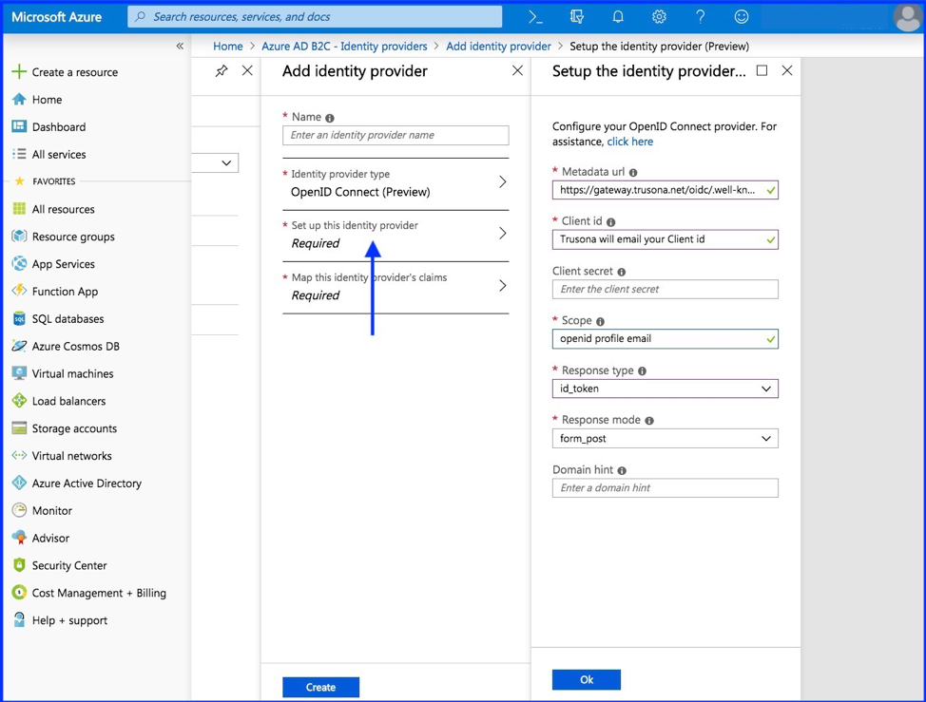Click info icon next to Name
Screen dimensions: 926x702
(x=330, y=118)
